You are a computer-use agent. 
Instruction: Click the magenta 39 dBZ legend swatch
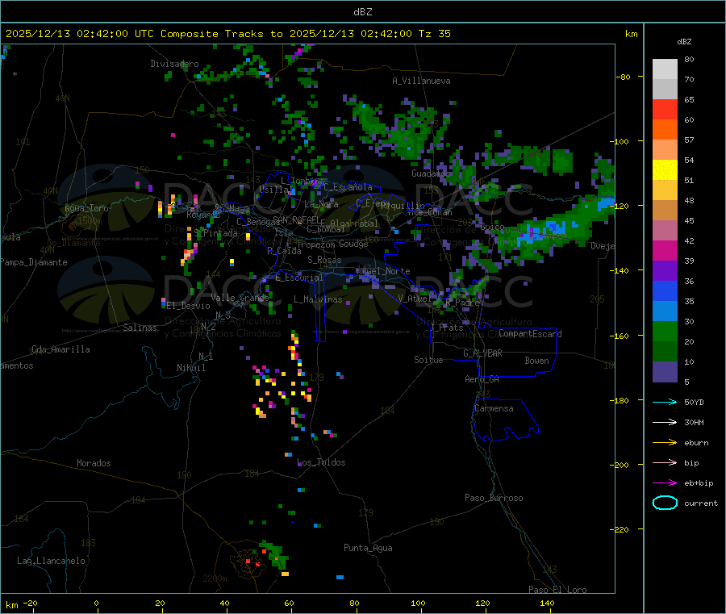(665, 250)
